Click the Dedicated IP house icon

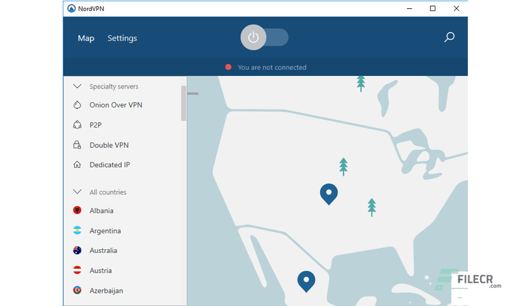(77, 164)
